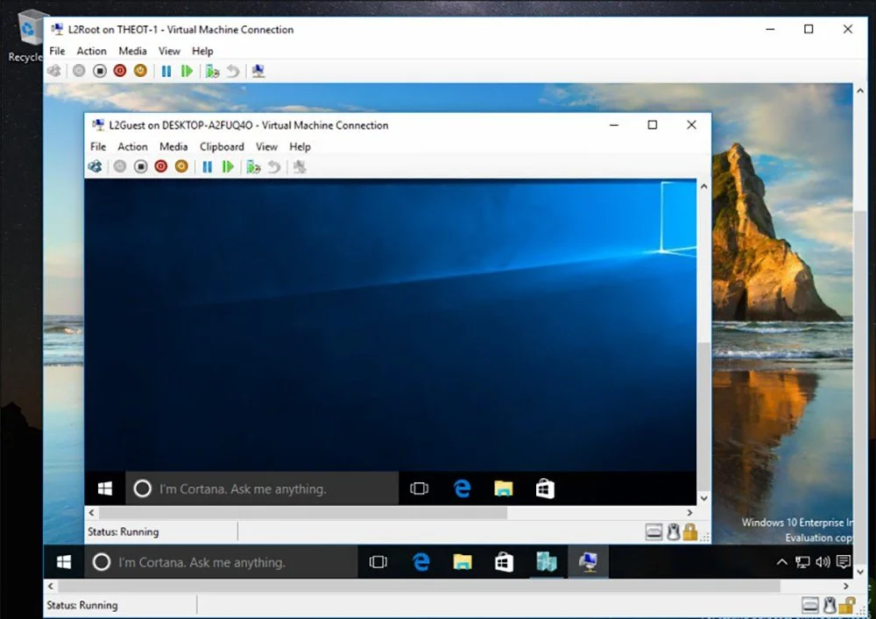Viewport: 876px width, 619px height.
Task: Click Ctrl+Alt+Del icon in L2Guest toolbar
Action: [95, 166]
